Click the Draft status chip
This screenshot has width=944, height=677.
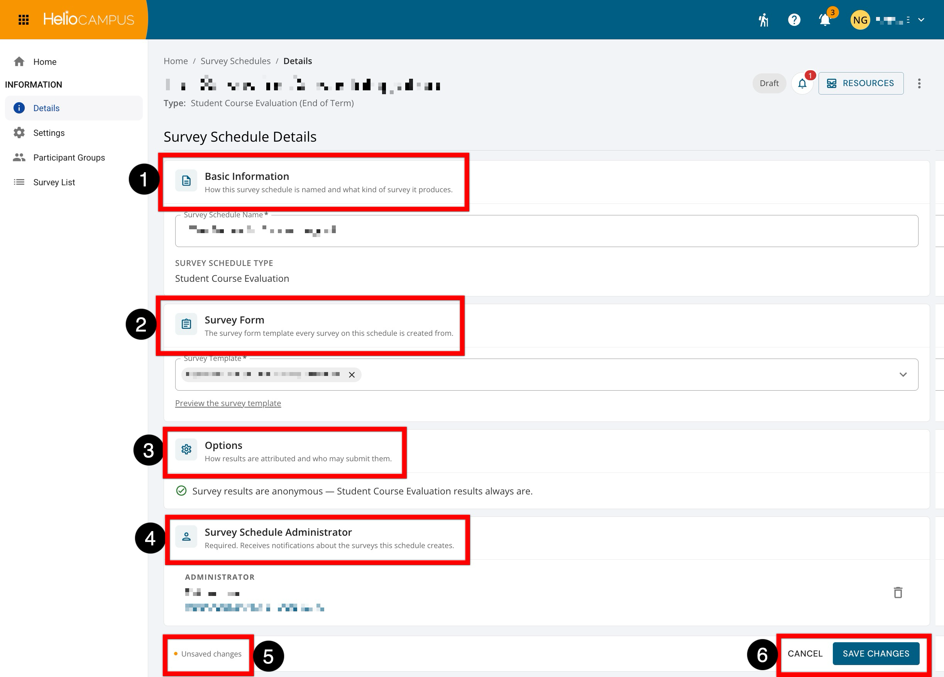click(x=769, y=83)
